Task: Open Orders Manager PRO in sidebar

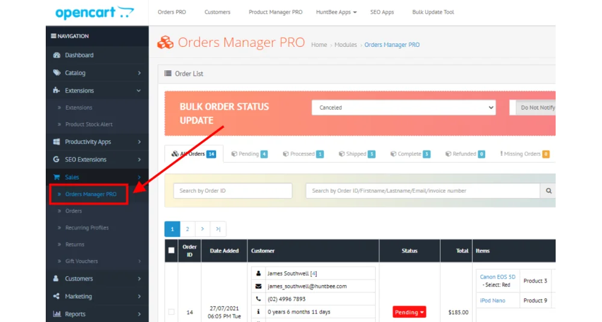Action: click(91, 194)
